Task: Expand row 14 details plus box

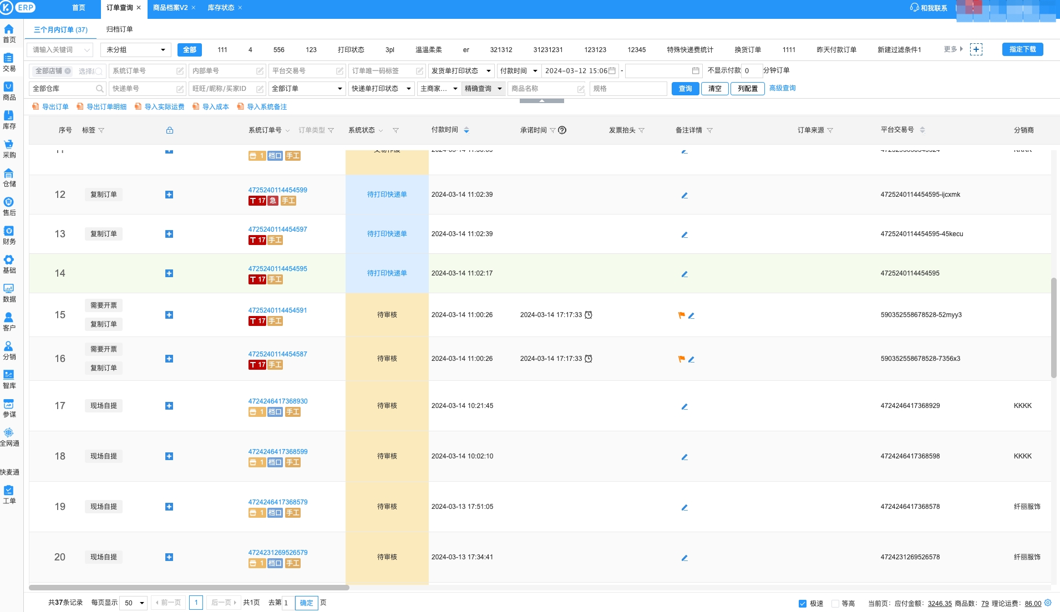Action: click(169, 273)
